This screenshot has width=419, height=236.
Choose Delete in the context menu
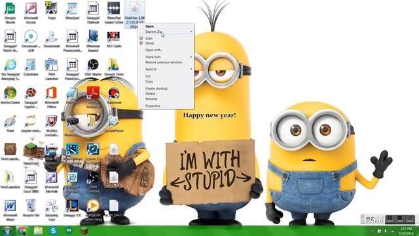tap(166, 94)
